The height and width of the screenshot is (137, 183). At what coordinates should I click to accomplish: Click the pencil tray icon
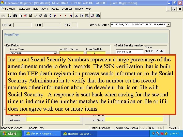[166, 133]
